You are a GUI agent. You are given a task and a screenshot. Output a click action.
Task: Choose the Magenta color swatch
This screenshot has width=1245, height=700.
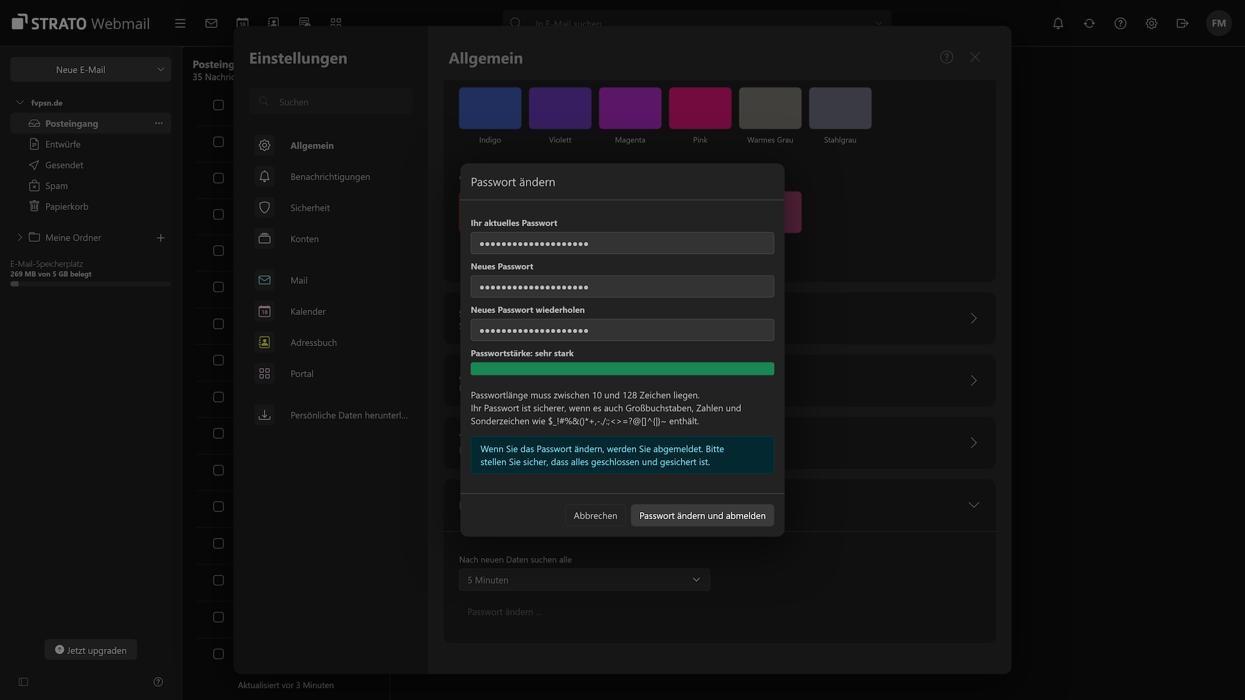click(x=630, y=108)
